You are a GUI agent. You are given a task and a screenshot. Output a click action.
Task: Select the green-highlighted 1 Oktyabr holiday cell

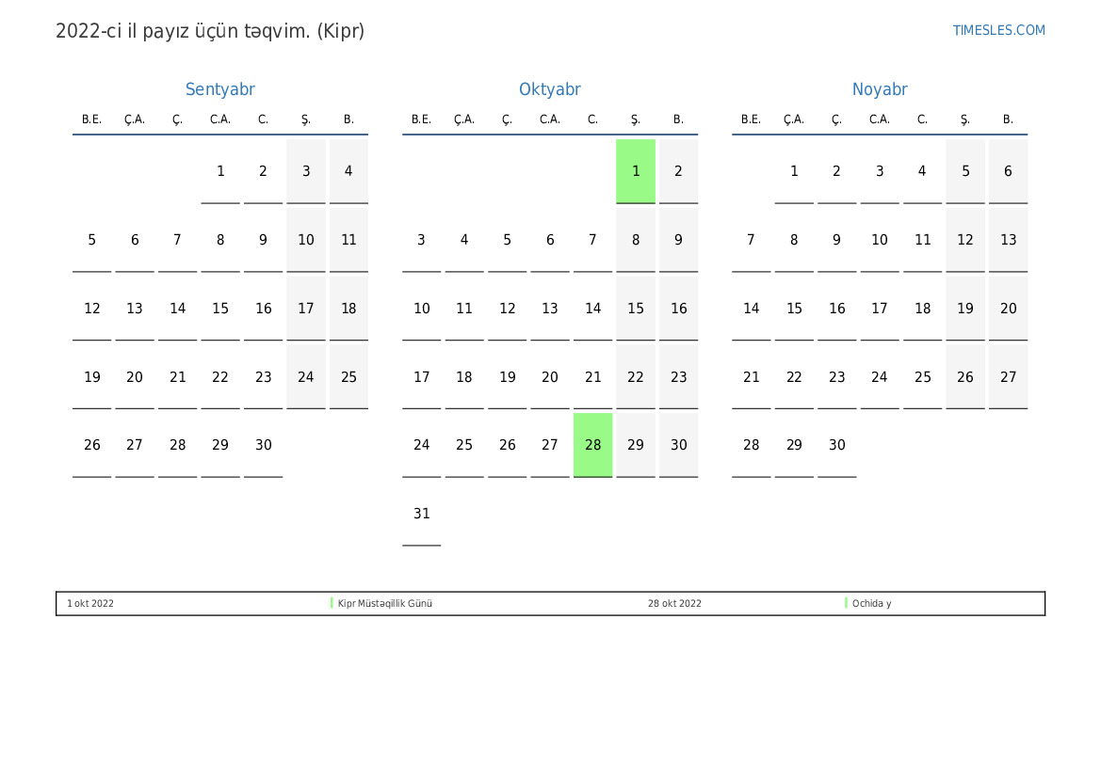(x=636, y=171)
